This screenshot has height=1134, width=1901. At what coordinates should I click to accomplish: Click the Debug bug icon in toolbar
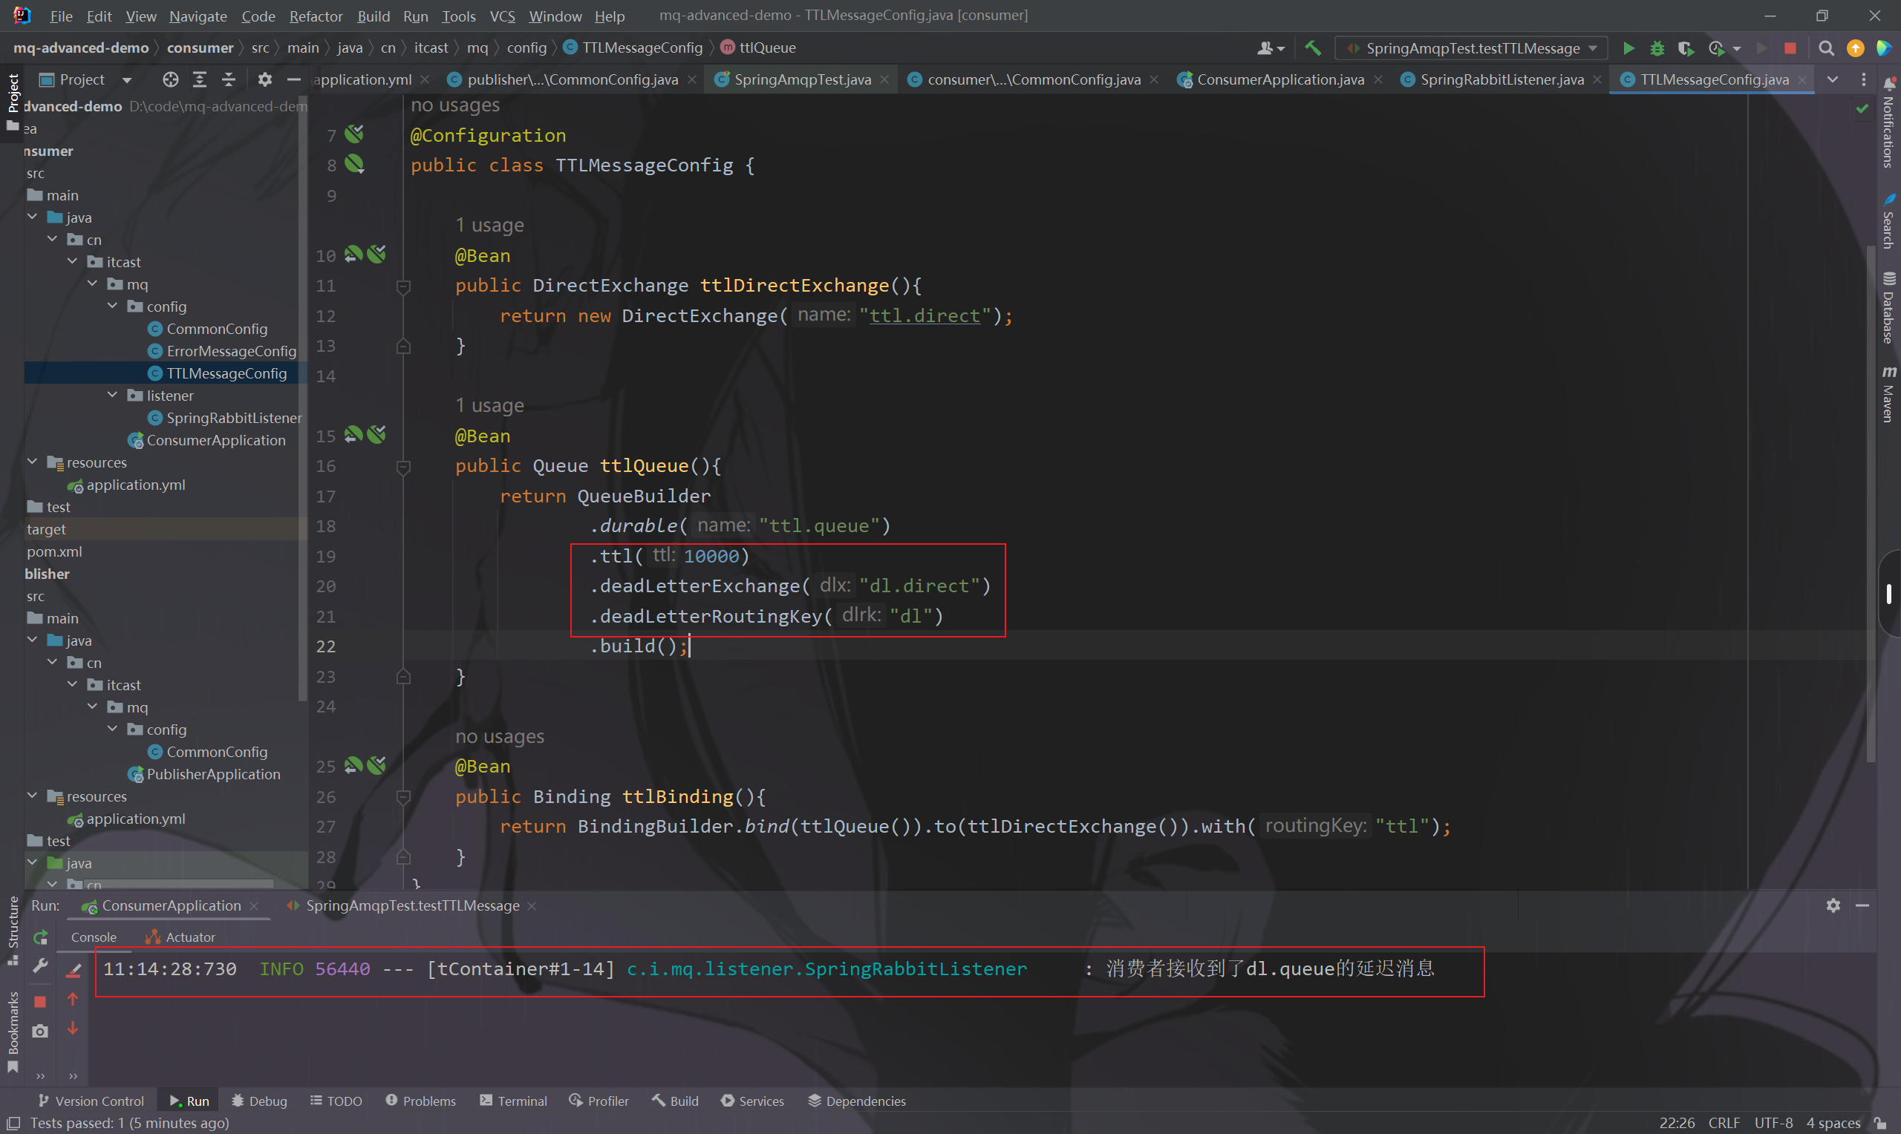click(1657, 48)
